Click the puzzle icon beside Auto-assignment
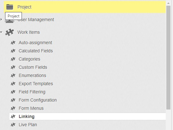Image resolution: width=173 pixels, height=130 pixels. (13, 43)
